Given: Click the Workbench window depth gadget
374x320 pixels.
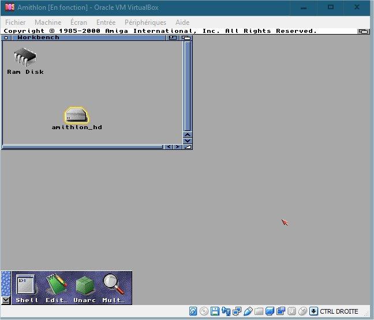Looking at the screenshot, I should pos(186,37).
